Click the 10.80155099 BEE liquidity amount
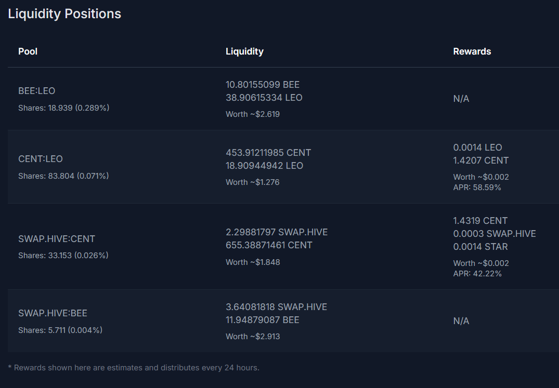 263,85
